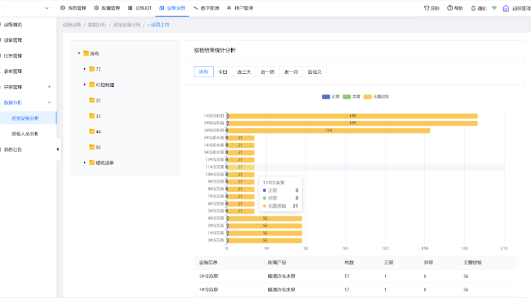Open 任务管理 in the sidebar
531x298 pixels.
point(13,56)
